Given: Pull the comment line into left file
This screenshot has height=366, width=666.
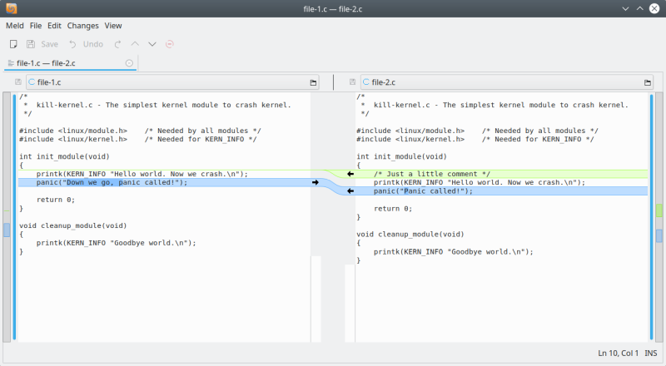Looking at the screenshot, I should tap(350, 174).
